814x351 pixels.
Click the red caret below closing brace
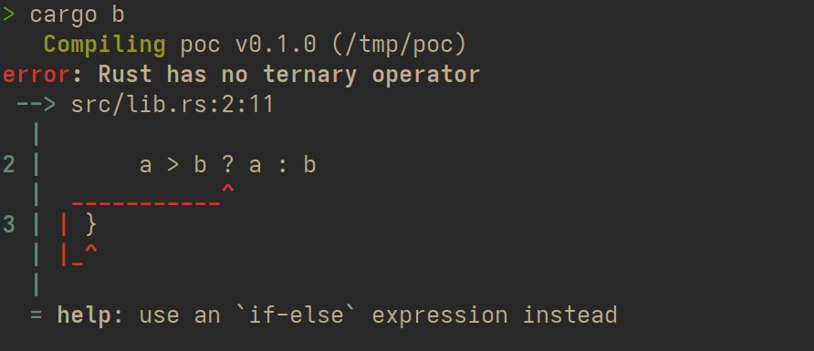91,250
